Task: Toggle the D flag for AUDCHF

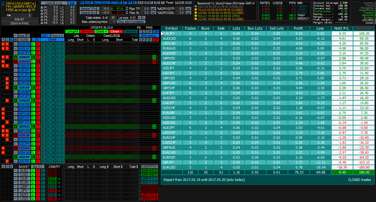Action: pyautogui.click(x=7, y=49)
